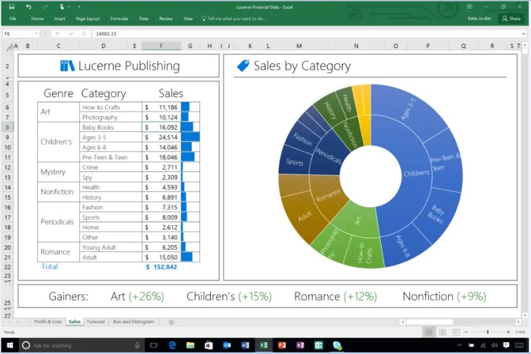
Task: Select Baby Books sales cell 16,092
Action: coord(161,127)
